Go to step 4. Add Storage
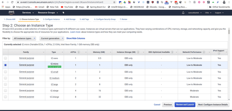Viewport: 232px width, 111px height. [x=70, y=19]
